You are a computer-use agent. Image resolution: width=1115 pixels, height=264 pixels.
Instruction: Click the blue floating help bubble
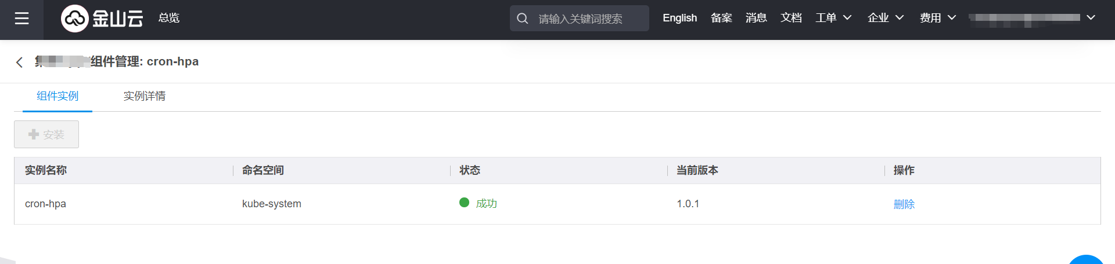tap(1086, 260)
